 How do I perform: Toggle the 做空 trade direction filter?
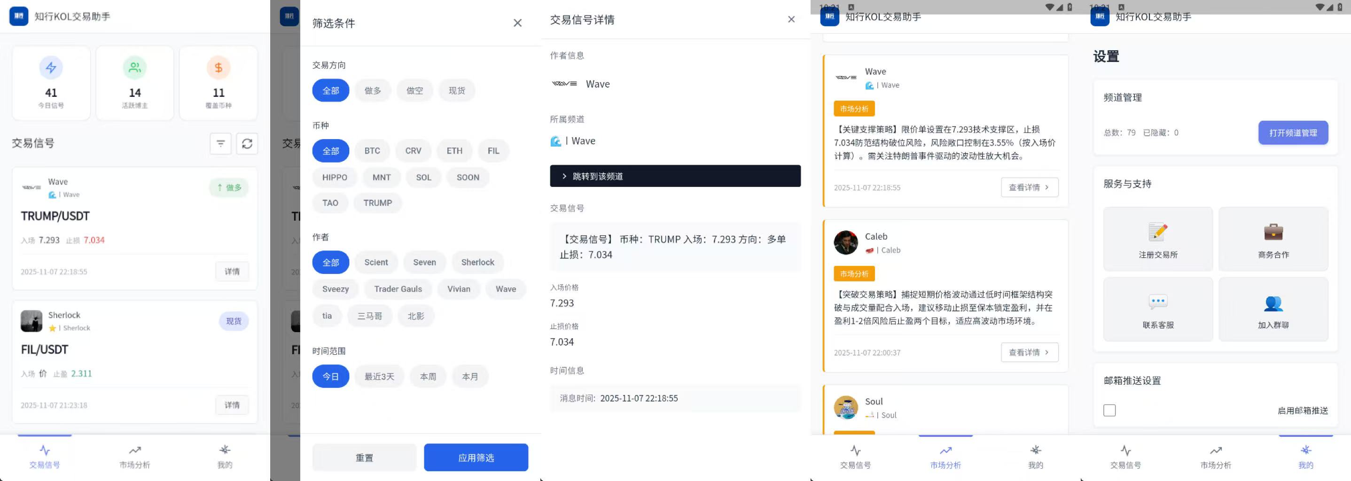point(414,90)
